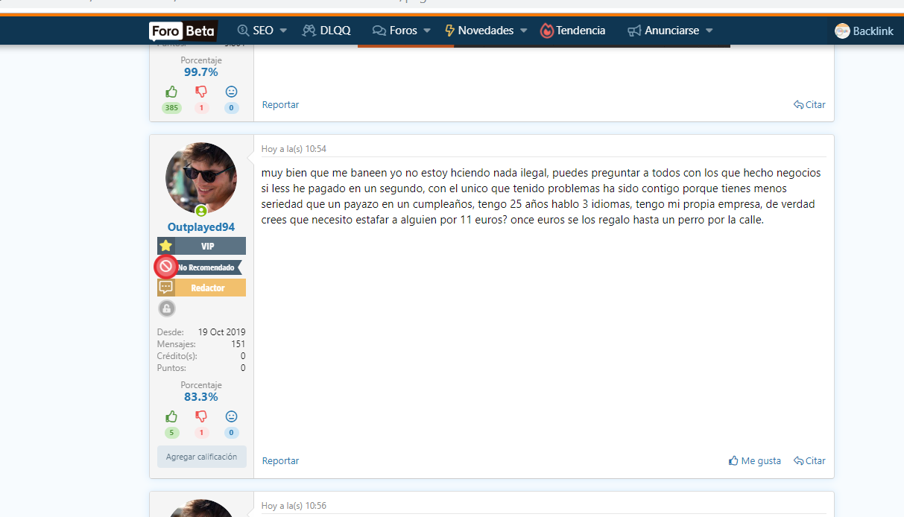
Task: Click Agregar calificación button
Action: pos(201,457)
